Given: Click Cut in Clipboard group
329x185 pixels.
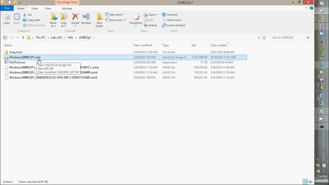Looking at the screenshot, I should [x=27, y=15].
